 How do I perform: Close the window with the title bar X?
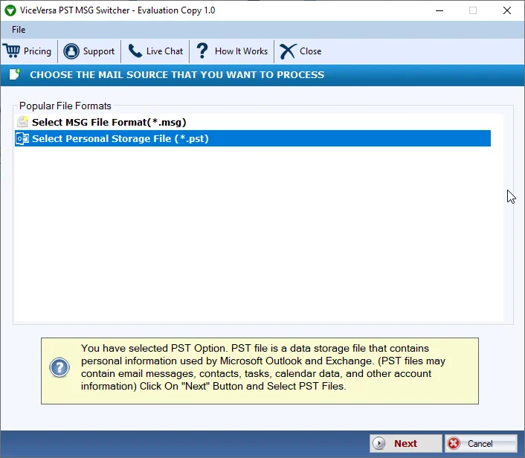(507, 10)
